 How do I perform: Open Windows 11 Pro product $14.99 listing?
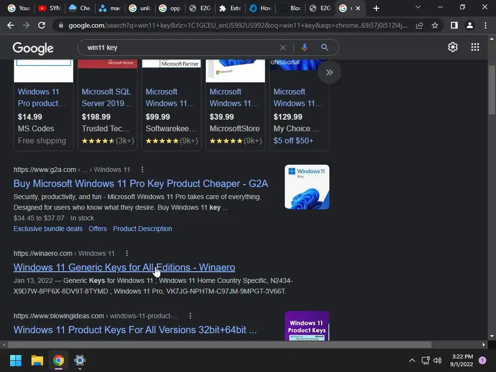[41, 97]
